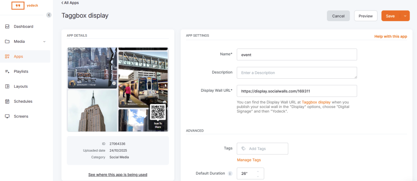Click the Display Wall URL field

tap(296, 91)
